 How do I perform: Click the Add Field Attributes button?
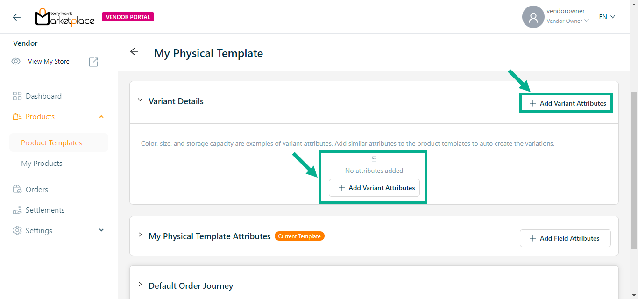coord(565,238)
